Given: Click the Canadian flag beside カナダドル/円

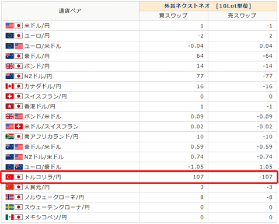Looking at the screenshot, I should point(9,86).
